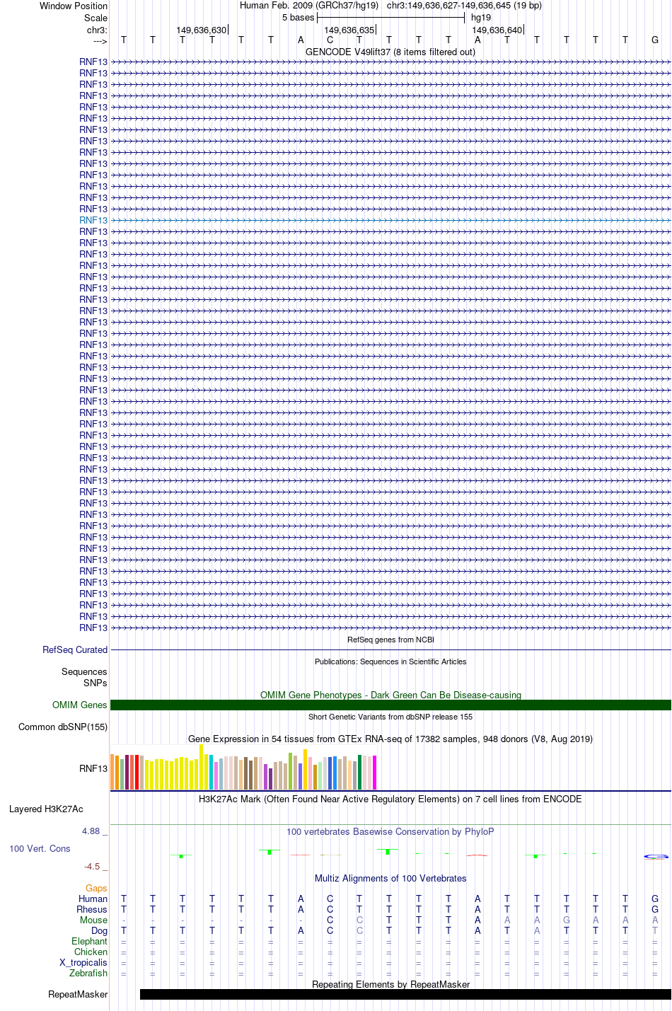Image resolution: width=672 pixels, height=1011 pixels.
Task: Click the RepeatMasker side label
Action: 78,995
